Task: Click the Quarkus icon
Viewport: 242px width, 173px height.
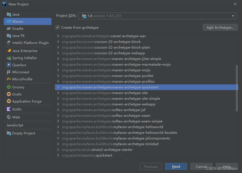Action: coord(9,65)
